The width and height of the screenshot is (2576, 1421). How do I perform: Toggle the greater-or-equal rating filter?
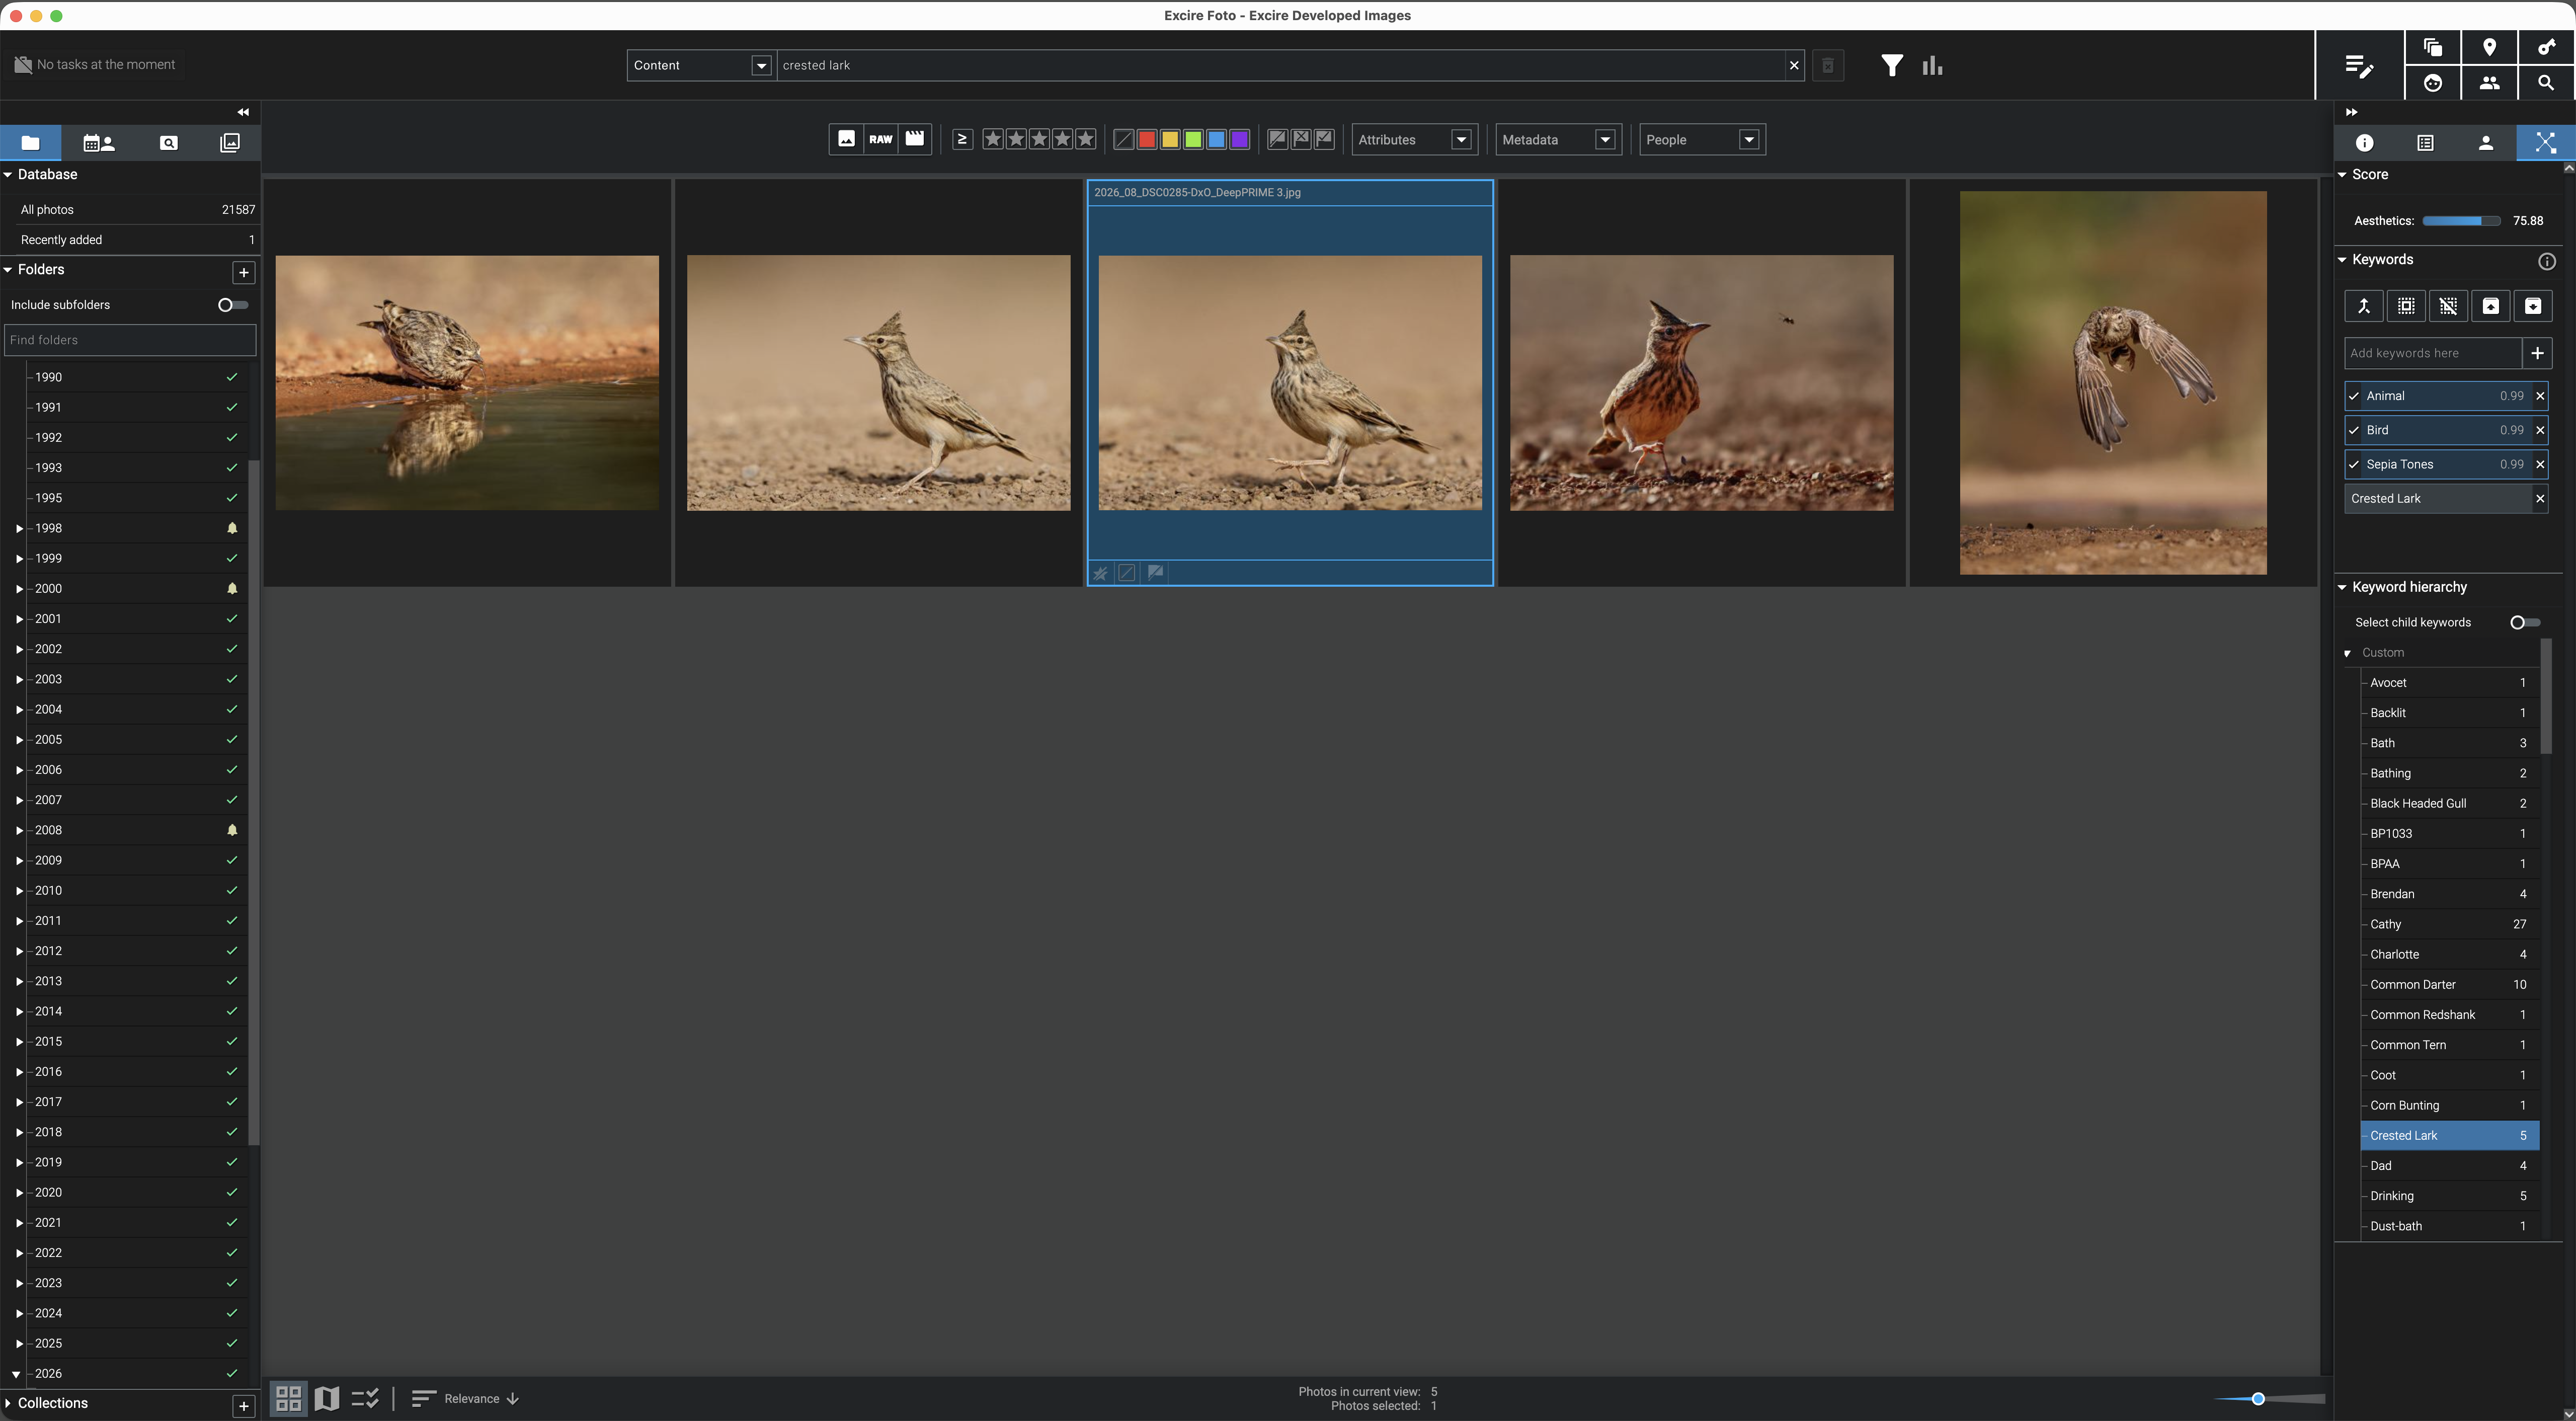(x=962, y=139)
